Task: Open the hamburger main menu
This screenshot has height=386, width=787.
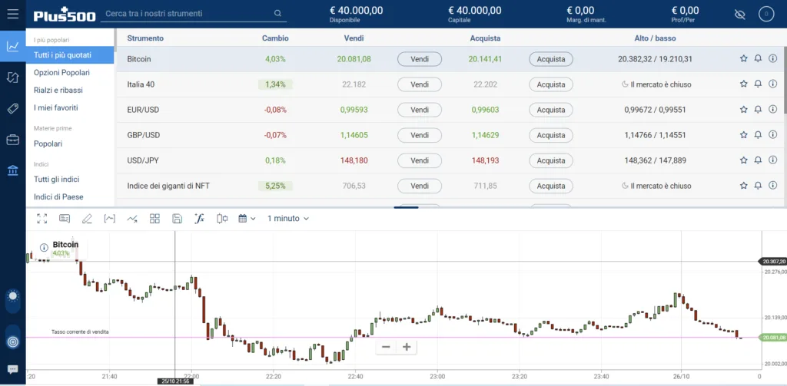Action: (12, 14)
